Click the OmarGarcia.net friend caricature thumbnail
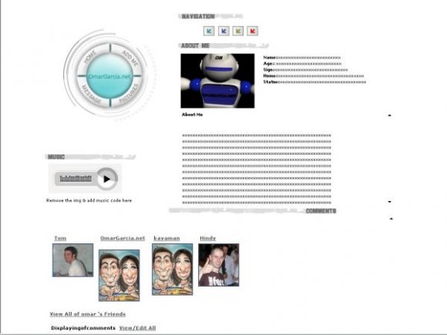Image resolution: width=447 pixels, height=335 pixels. point(119,276)
